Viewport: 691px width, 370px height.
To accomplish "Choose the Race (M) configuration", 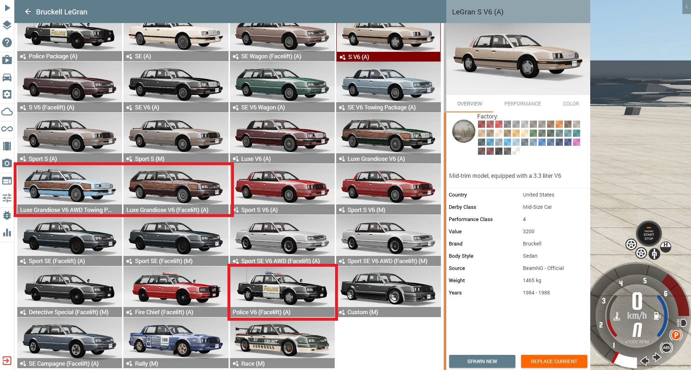I will [x=282, y=343].
